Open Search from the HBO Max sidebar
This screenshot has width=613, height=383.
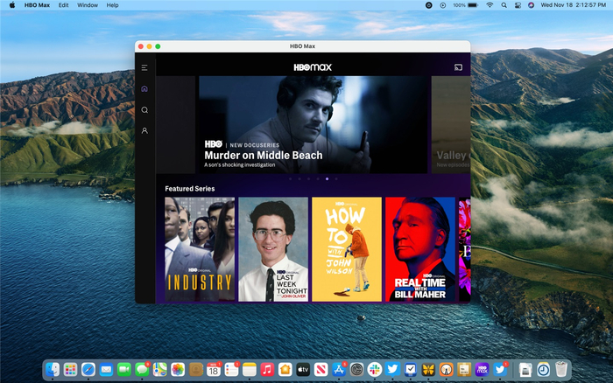tap(144, 110)
